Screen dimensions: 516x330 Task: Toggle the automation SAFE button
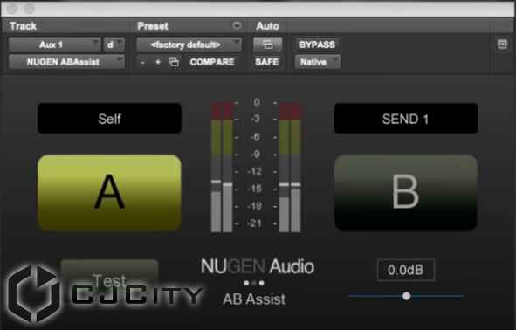click(x=267, y=62)
